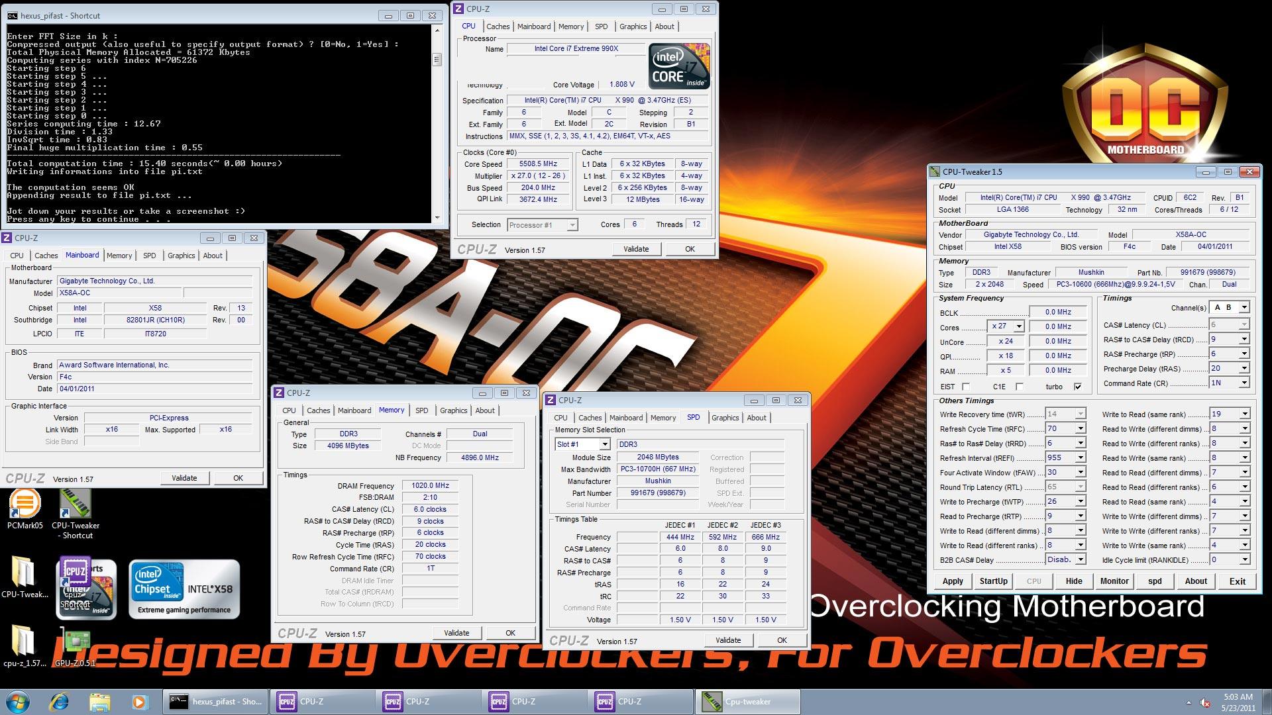This screenshot has height=715, width=1272.
Task: Open CPU tab in SPD CPU-Z window
Action: (x=560, y=418)
